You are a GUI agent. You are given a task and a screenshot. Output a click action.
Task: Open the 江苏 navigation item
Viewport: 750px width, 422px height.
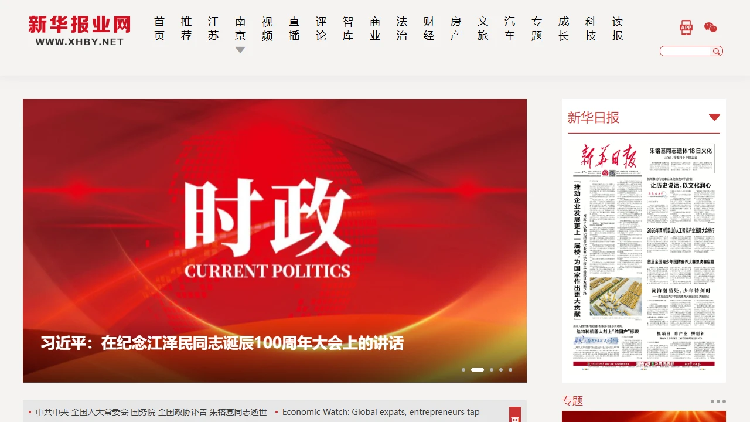point(213,29)
